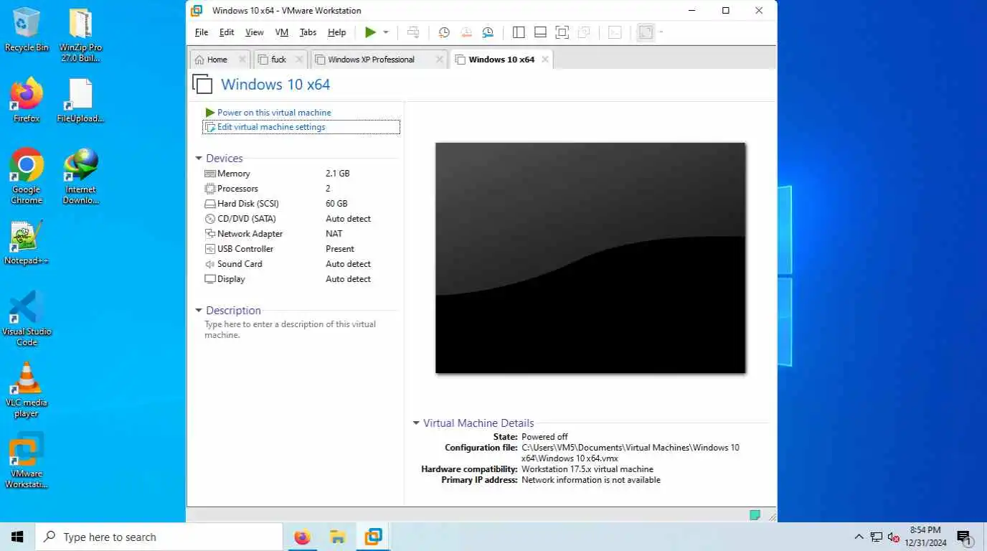987x551 pixels.
Task: Select the Sound Card device row
Action: tap(300, 264)
